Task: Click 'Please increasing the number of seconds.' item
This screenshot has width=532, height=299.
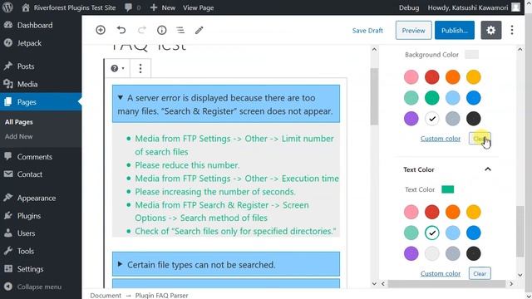Action: [x=215, y=192]
